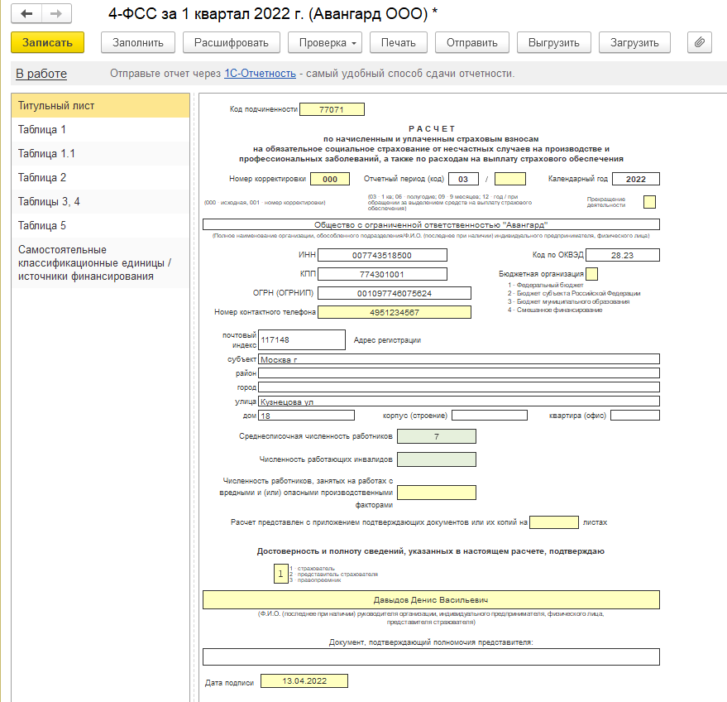Click the дом field with 18

tap(307, 416)
